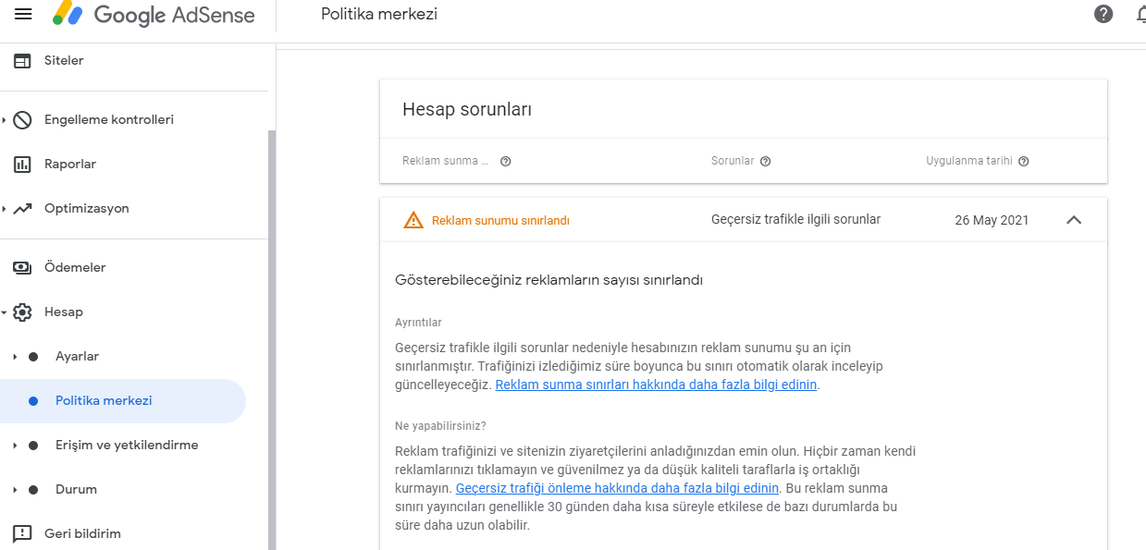The width and height of the screenshot is (1146, 550).
Task: Open Reklam sunma sınırları hakkında link
Action: click(x=656, y=385)
